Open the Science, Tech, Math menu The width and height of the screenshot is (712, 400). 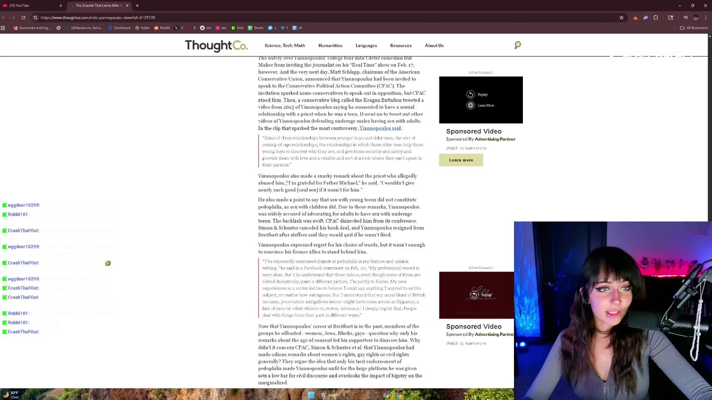point(285,46)
